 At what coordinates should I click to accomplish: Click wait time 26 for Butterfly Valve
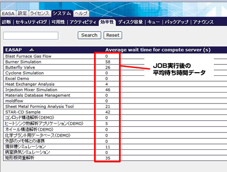108,68
